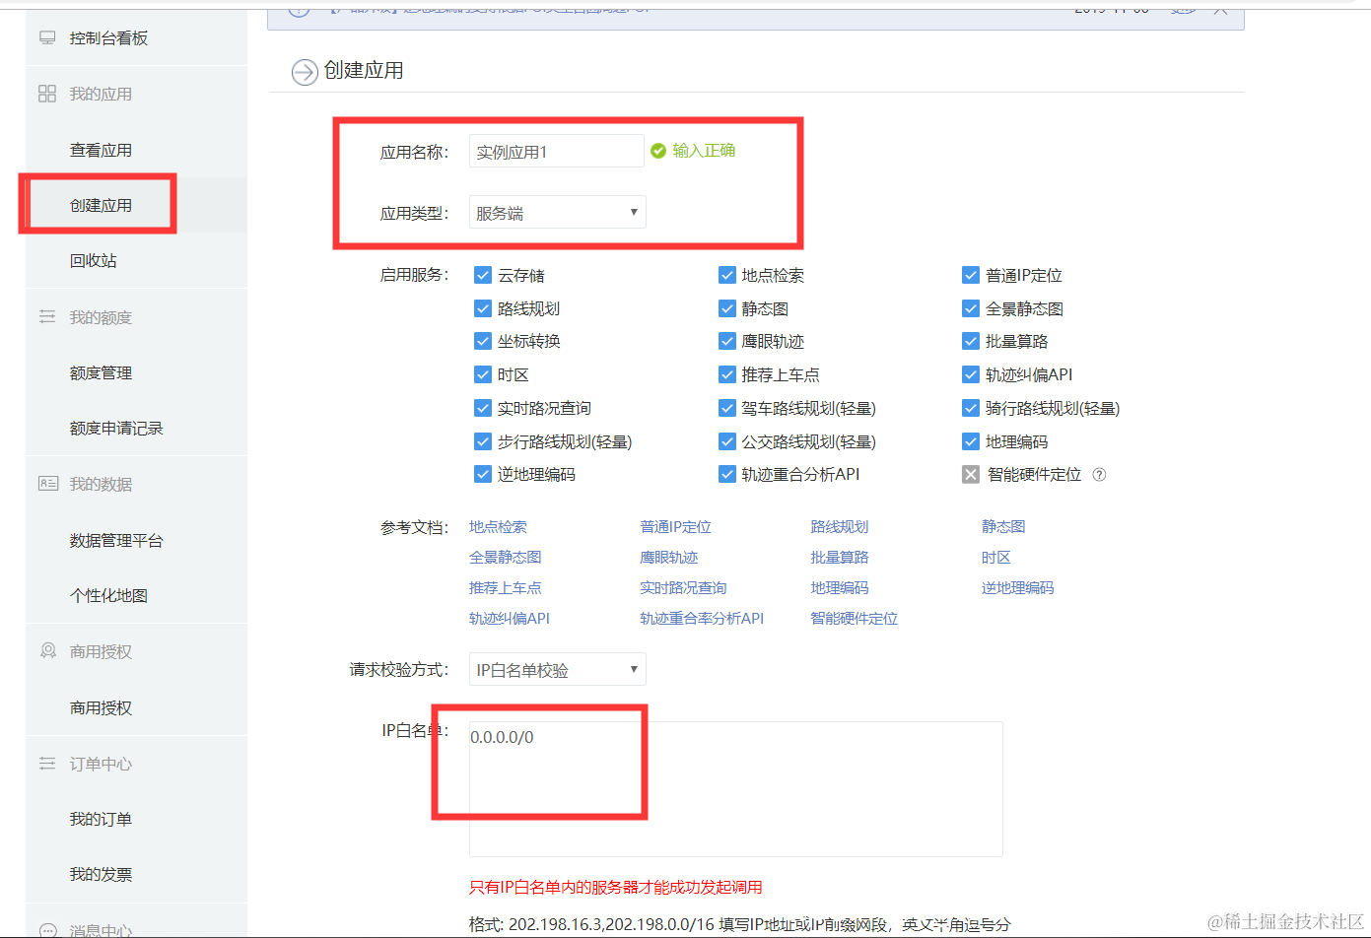
Task: Uncheck the 鹰眼轨迹 service
Action: tap(727, 341)
